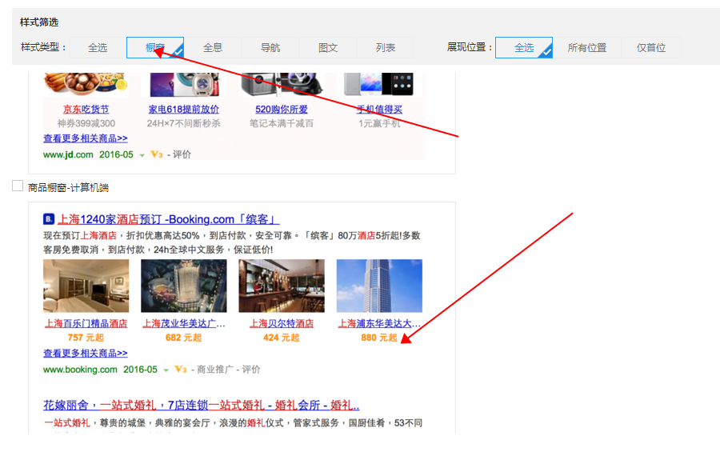The height and width of the screenshot is (476, 720).
Task: Open the 花嫁丽舍 一站式婚礼 title link
Action: click(201, 406)
